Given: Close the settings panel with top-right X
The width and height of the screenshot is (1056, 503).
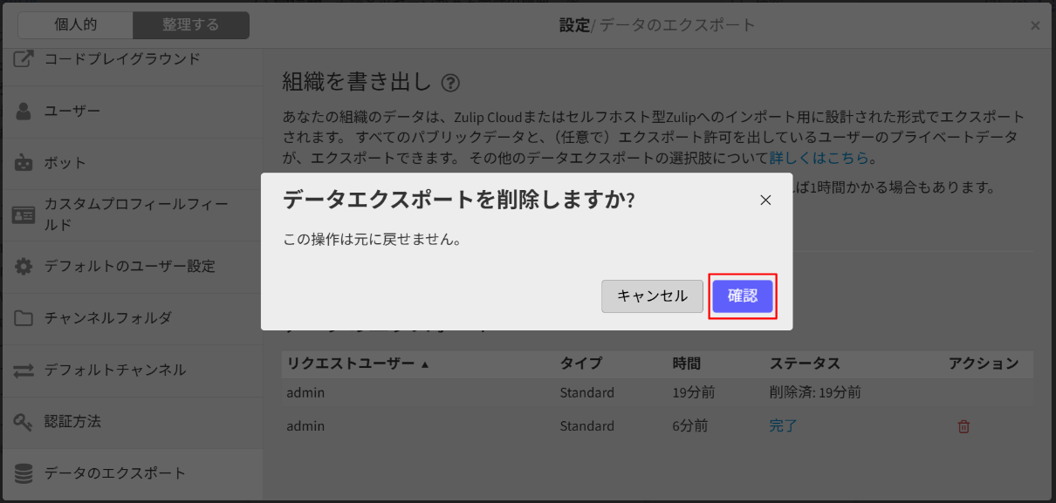Looking at the screenshot, I should point(1035,26).
